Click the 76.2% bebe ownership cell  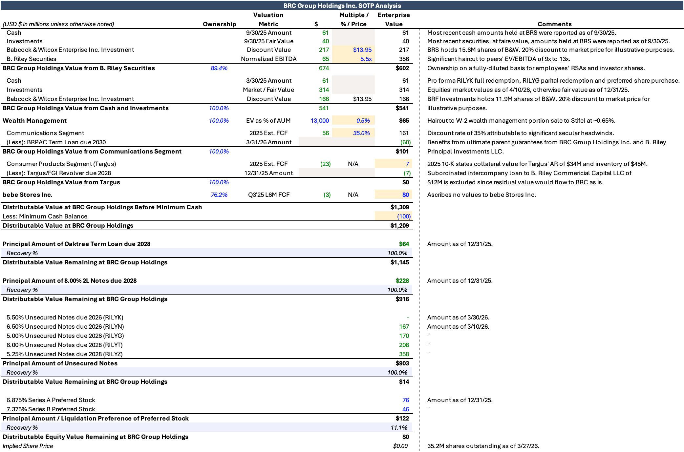(x=219, y=195)
